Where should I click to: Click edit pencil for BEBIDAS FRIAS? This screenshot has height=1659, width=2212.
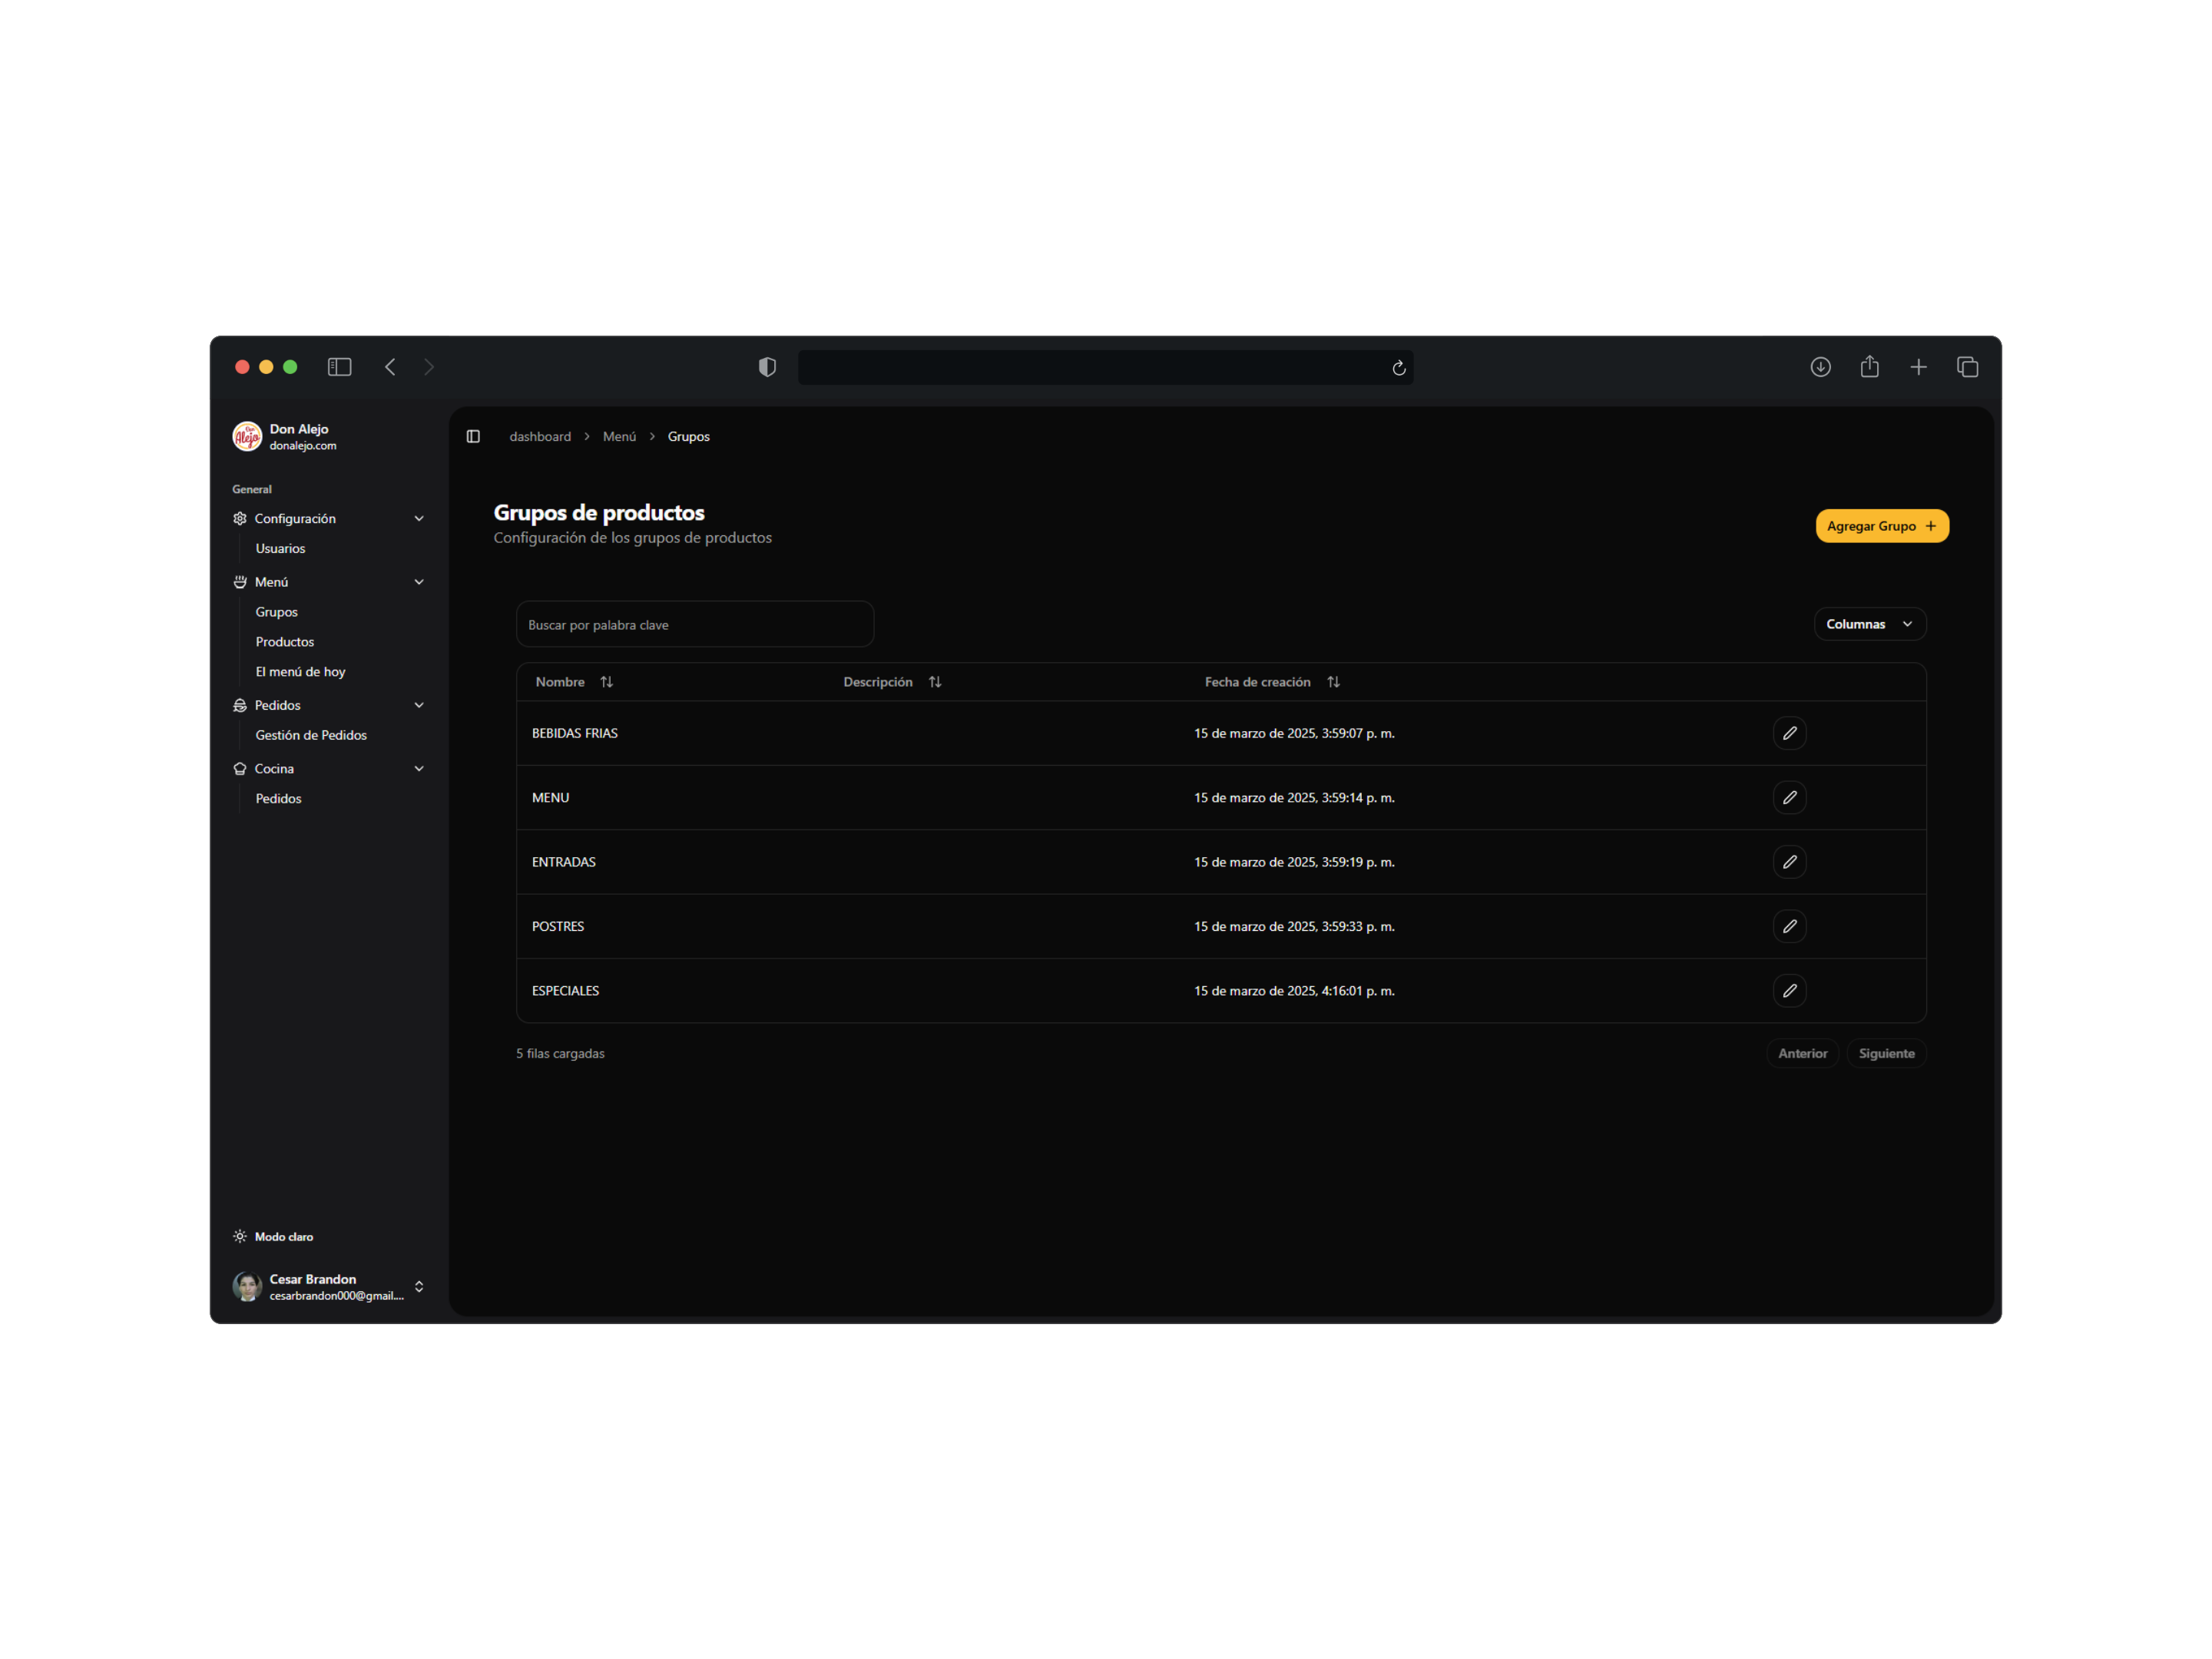(x=1789, y=733)
